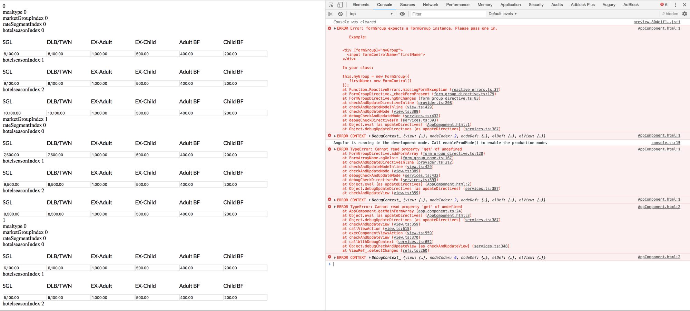The width and height of the screenshot is (690, 311).
Task: Expand the formGroup expects FormGroup error
Action: (335, 29)
